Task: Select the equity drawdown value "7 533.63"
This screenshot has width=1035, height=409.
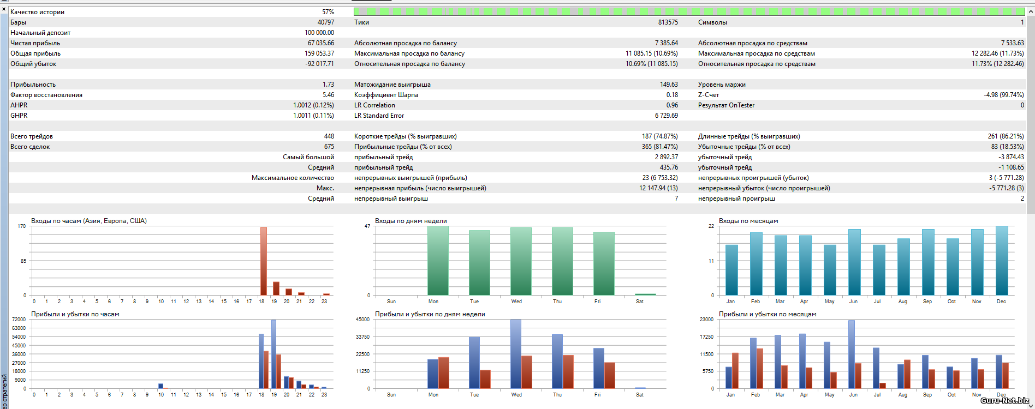Action: click(1012, 43)
